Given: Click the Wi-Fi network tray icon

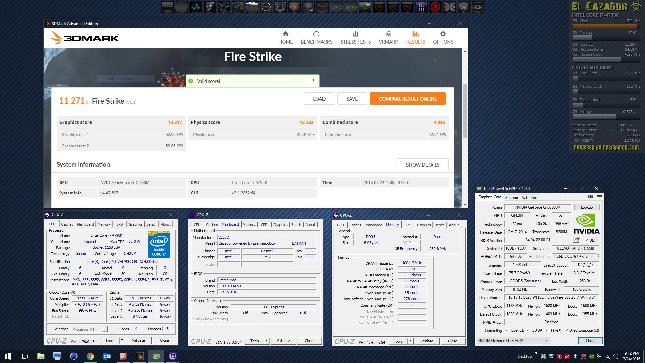Looking at the screenshot, I should (608, 356).
